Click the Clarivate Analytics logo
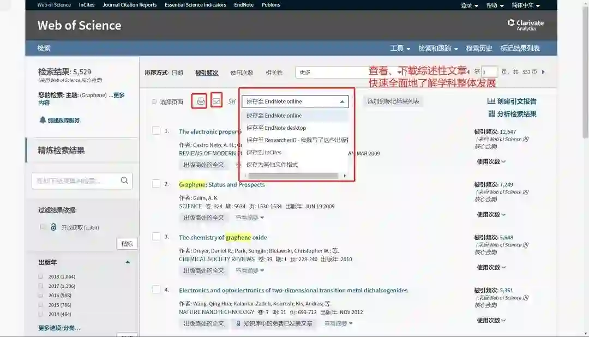 coord(526,25)
